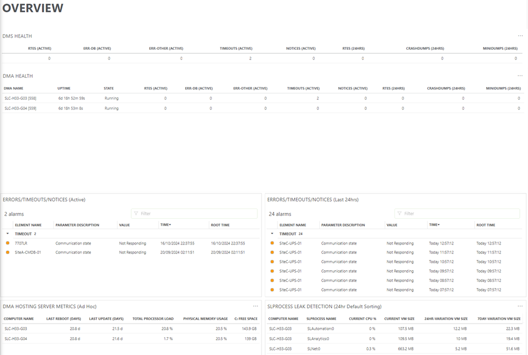Click alarm dot of SiteC-UPS-01 Today 08:57:12

pyautogui.click(x=272, y=281)
